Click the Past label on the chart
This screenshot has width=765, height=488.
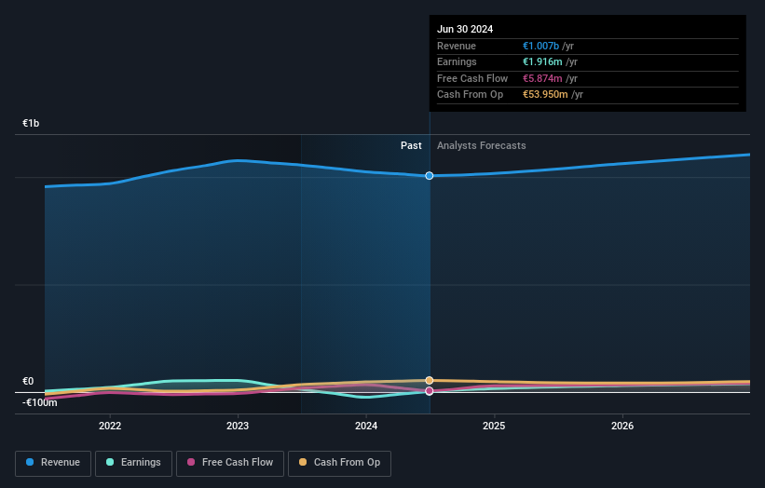click(411, 146)
